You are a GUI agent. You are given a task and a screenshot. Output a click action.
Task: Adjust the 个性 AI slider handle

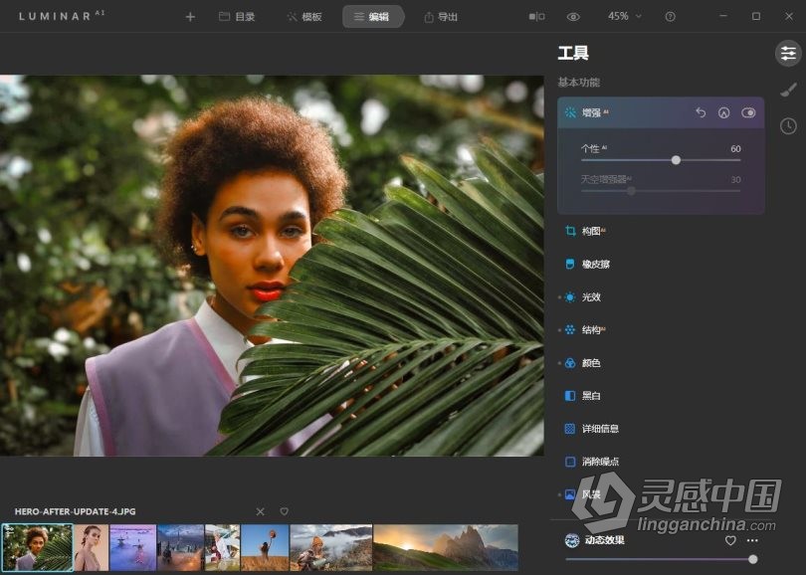tap(676, 160)
